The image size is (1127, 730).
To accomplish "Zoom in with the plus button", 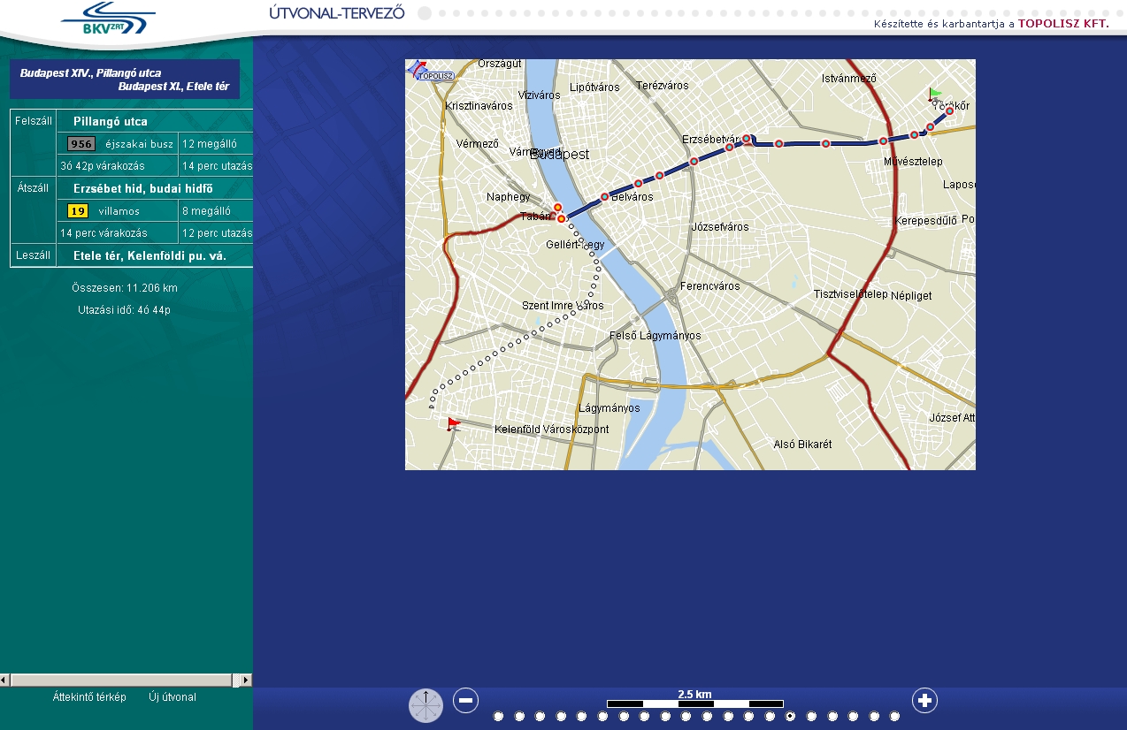I will coord(924,701).
